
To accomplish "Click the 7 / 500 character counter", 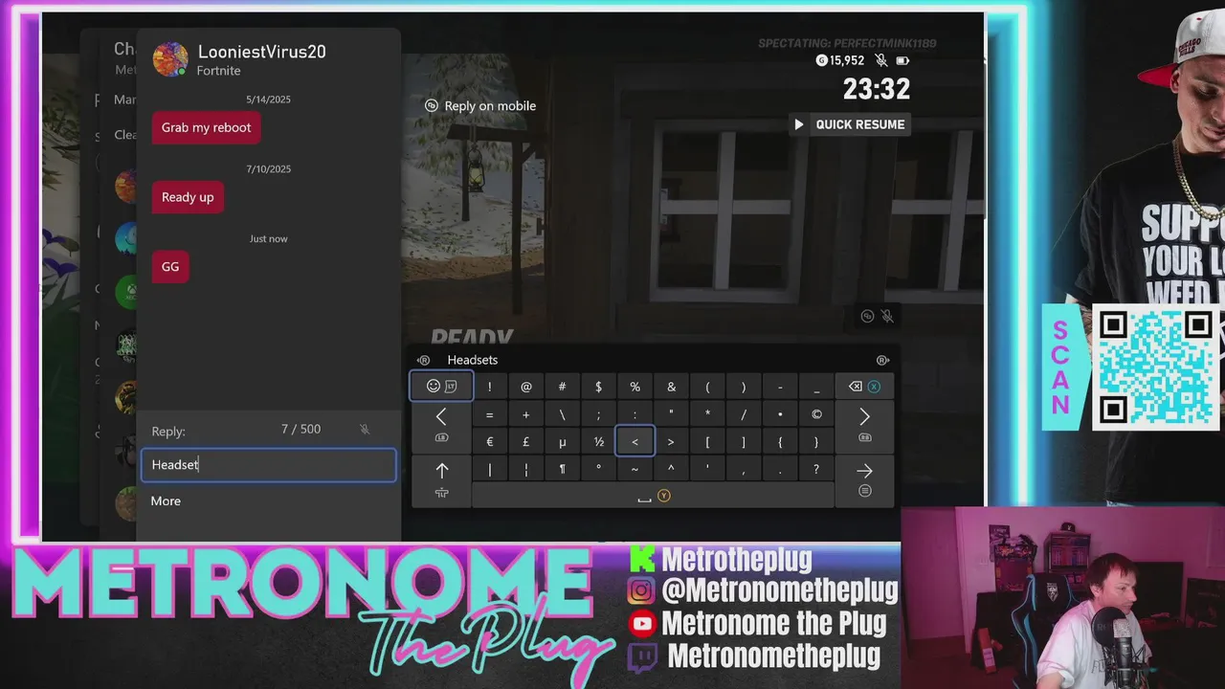I will pos(301,430).
